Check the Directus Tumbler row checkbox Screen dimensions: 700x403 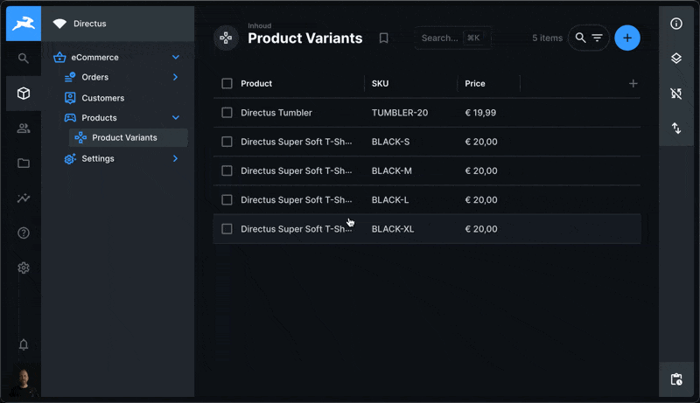(x=227, y=113)
